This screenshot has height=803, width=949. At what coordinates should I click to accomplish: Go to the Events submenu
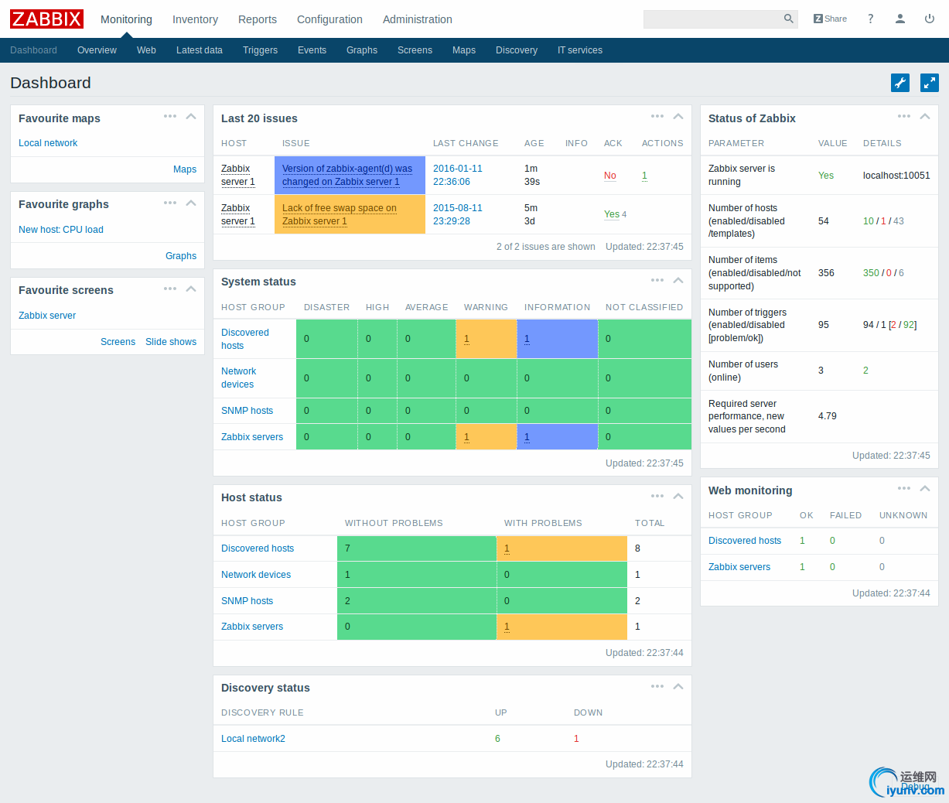[312, 50]
